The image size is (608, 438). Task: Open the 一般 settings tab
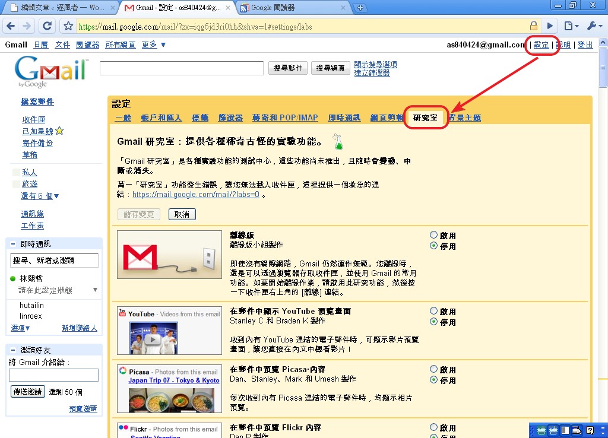[x=123, y=118]
